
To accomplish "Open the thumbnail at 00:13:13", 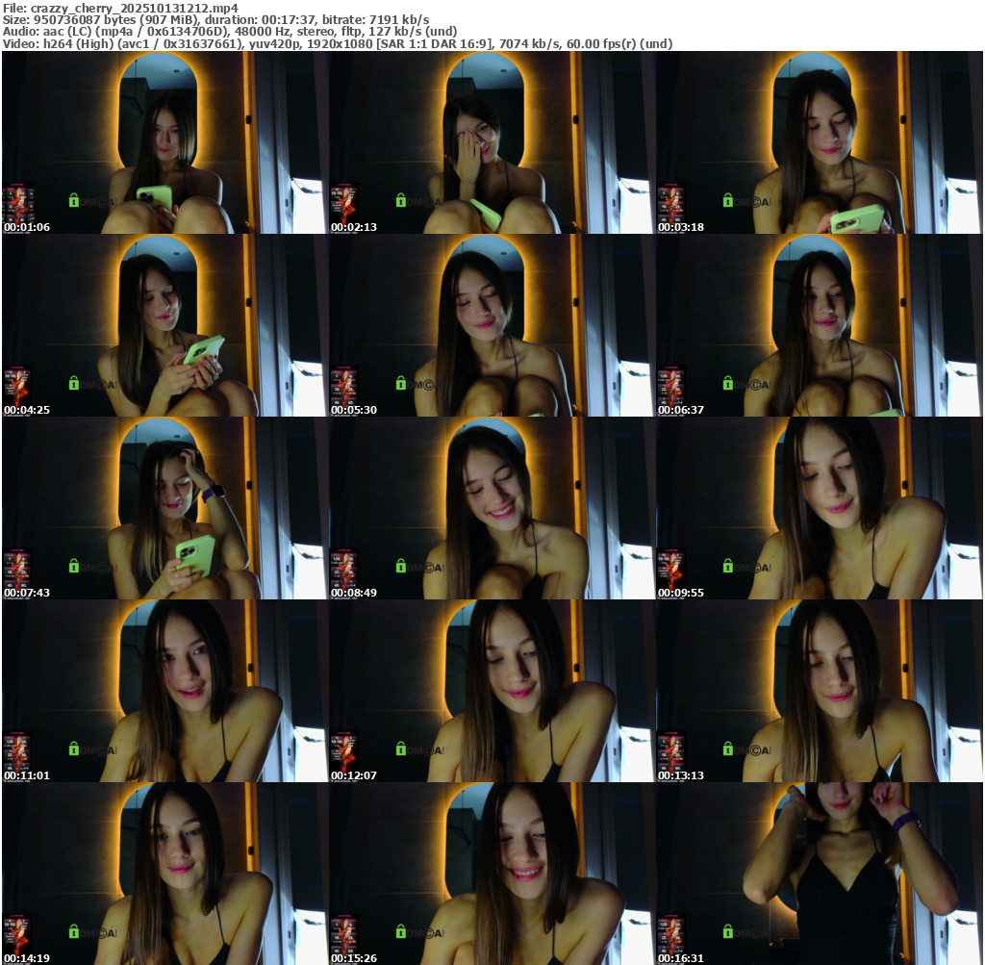I will click(820, 691).
